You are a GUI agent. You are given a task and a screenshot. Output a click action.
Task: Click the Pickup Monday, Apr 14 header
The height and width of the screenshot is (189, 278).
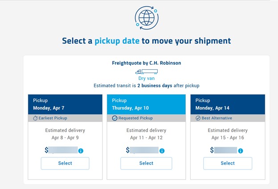pos(227,104)
